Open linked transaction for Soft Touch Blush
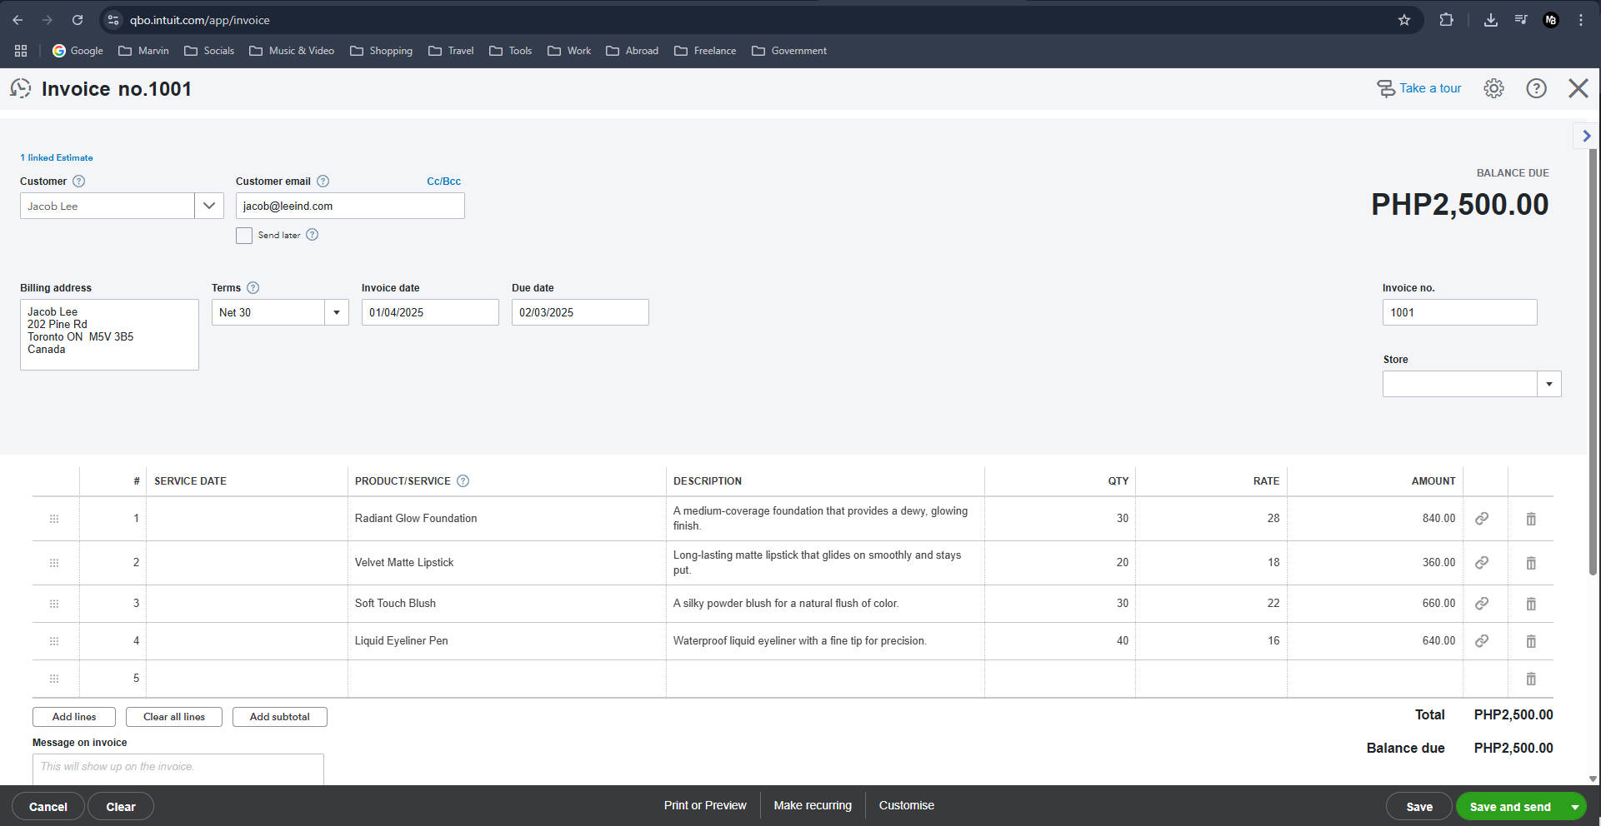The image size is (1601, 826). click(1482, 604)
